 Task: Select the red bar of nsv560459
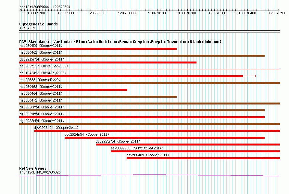(x=98, y=49)
